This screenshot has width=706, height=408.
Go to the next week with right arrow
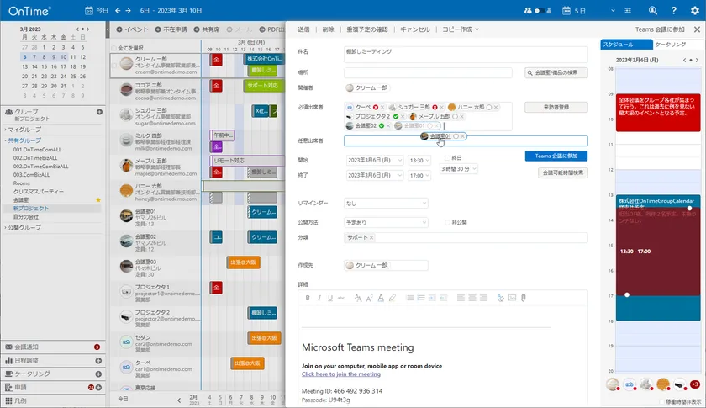pyautogui.click(x=128, y=11)
